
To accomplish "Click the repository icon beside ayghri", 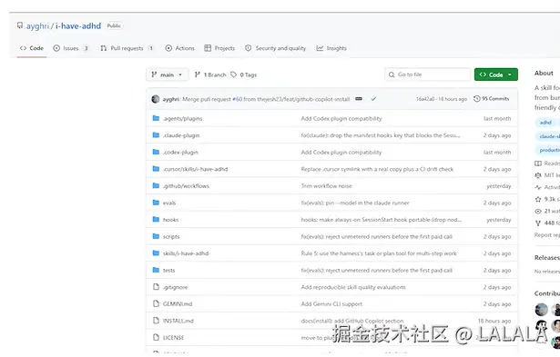I will [x=20, y=25].
